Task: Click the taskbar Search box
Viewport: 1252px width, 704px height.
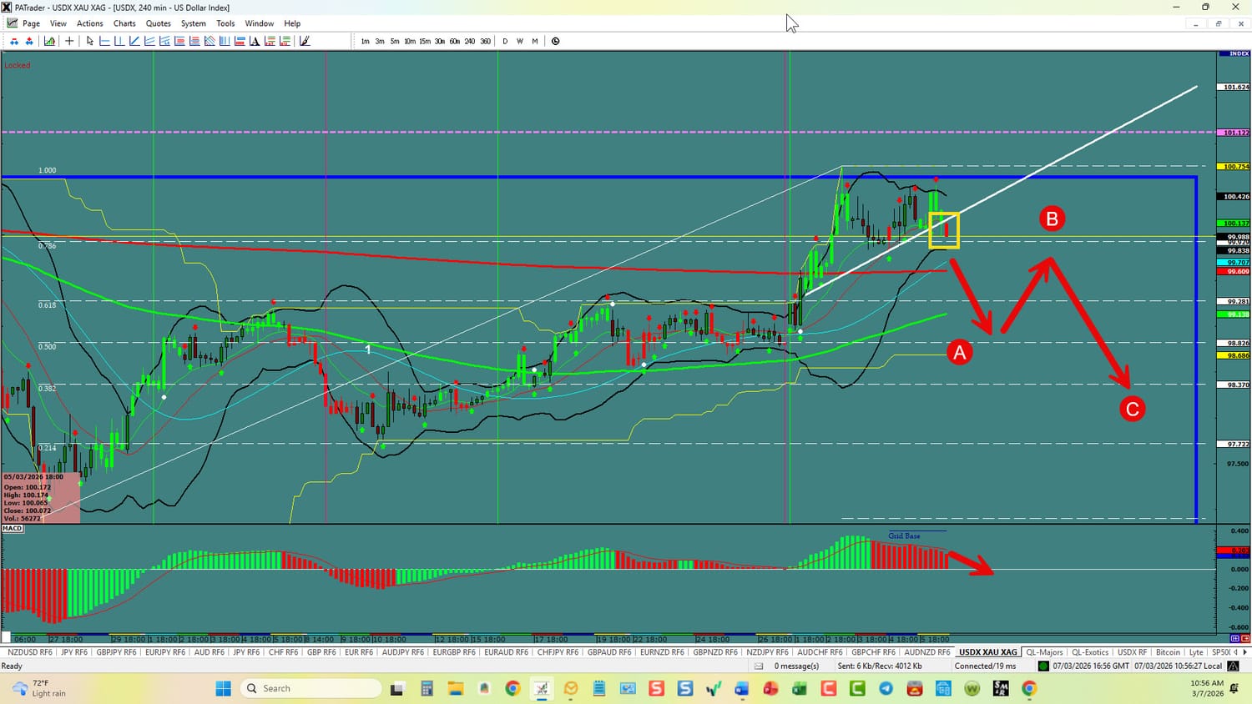Action: (x=310, y=688)
